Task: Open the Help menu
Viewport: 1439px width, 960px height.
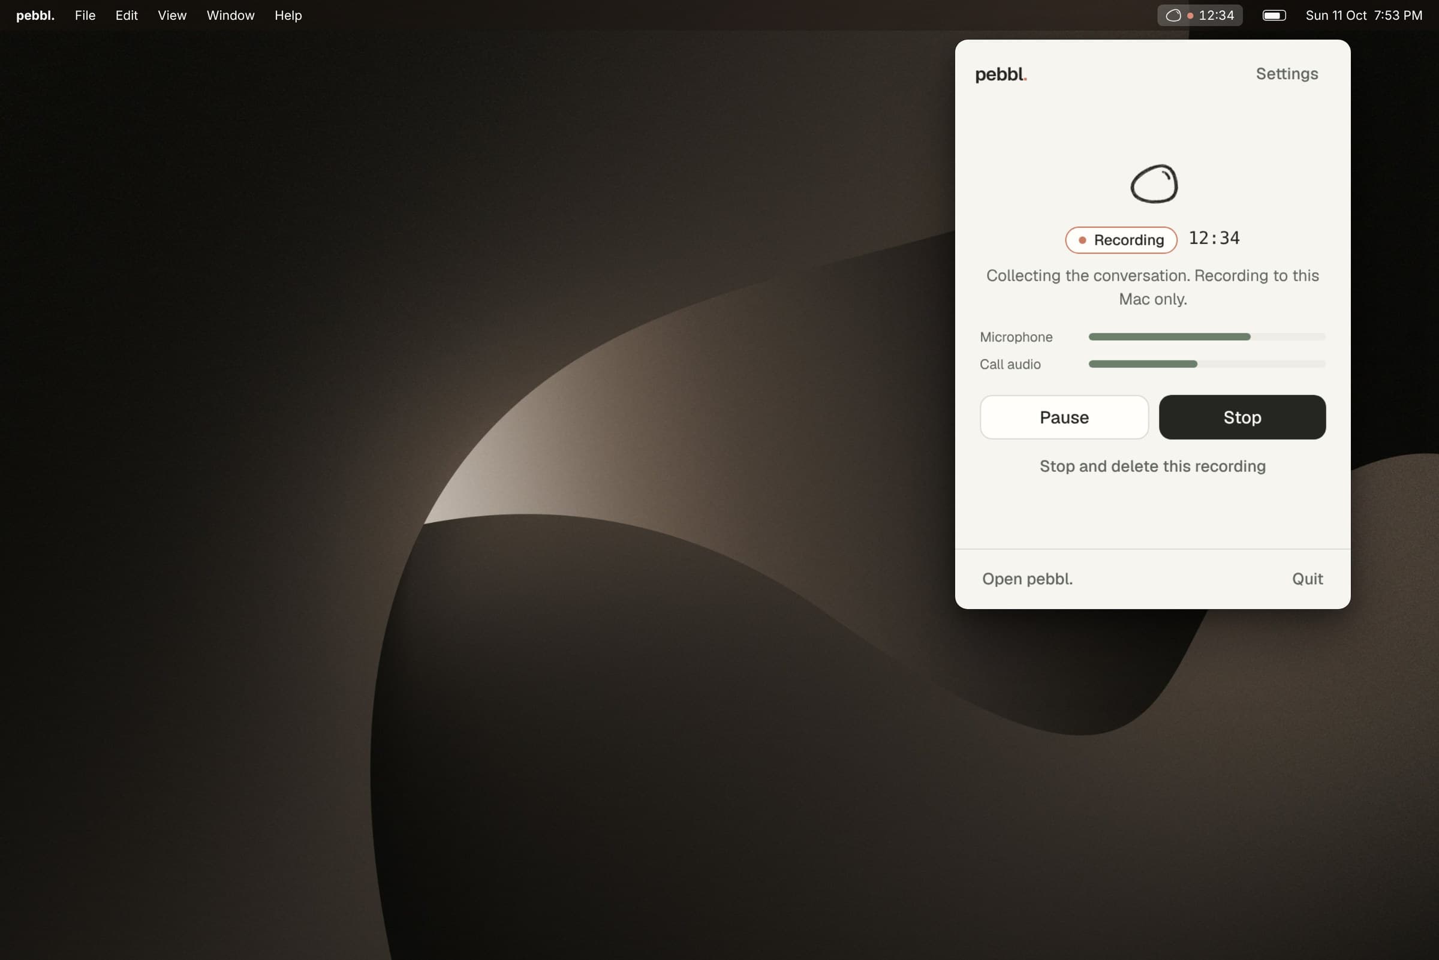Action: tap(288, 16)
